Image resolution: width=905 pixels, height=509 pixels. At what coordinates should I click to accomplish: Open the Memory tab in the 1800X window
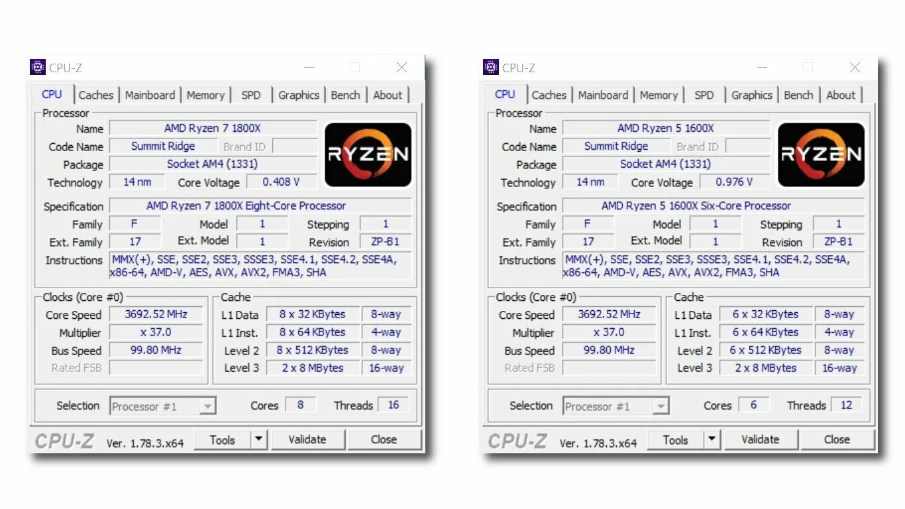pos(205,95)
